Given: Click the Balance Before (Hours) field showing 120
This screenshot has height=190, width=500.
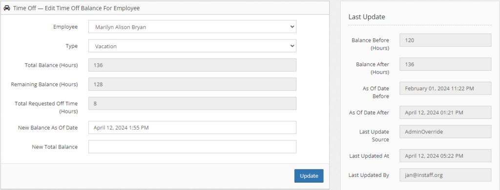Looking at the screenshot, I should [x=445, y=40].
